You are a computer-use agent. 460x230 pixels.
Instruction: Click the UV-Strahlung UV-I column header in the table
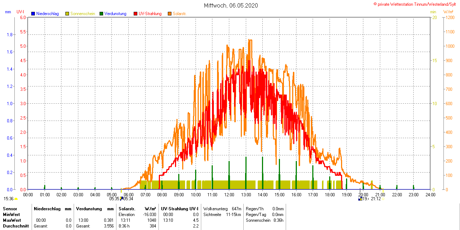(x=180, y=208)
